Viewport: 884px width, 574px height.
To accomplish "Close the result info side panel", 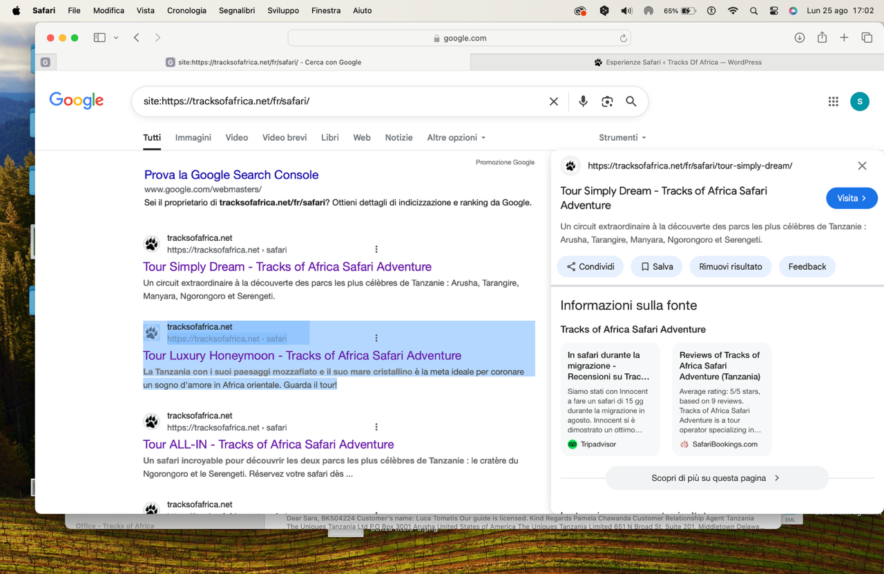I will (x=862, y=166).
